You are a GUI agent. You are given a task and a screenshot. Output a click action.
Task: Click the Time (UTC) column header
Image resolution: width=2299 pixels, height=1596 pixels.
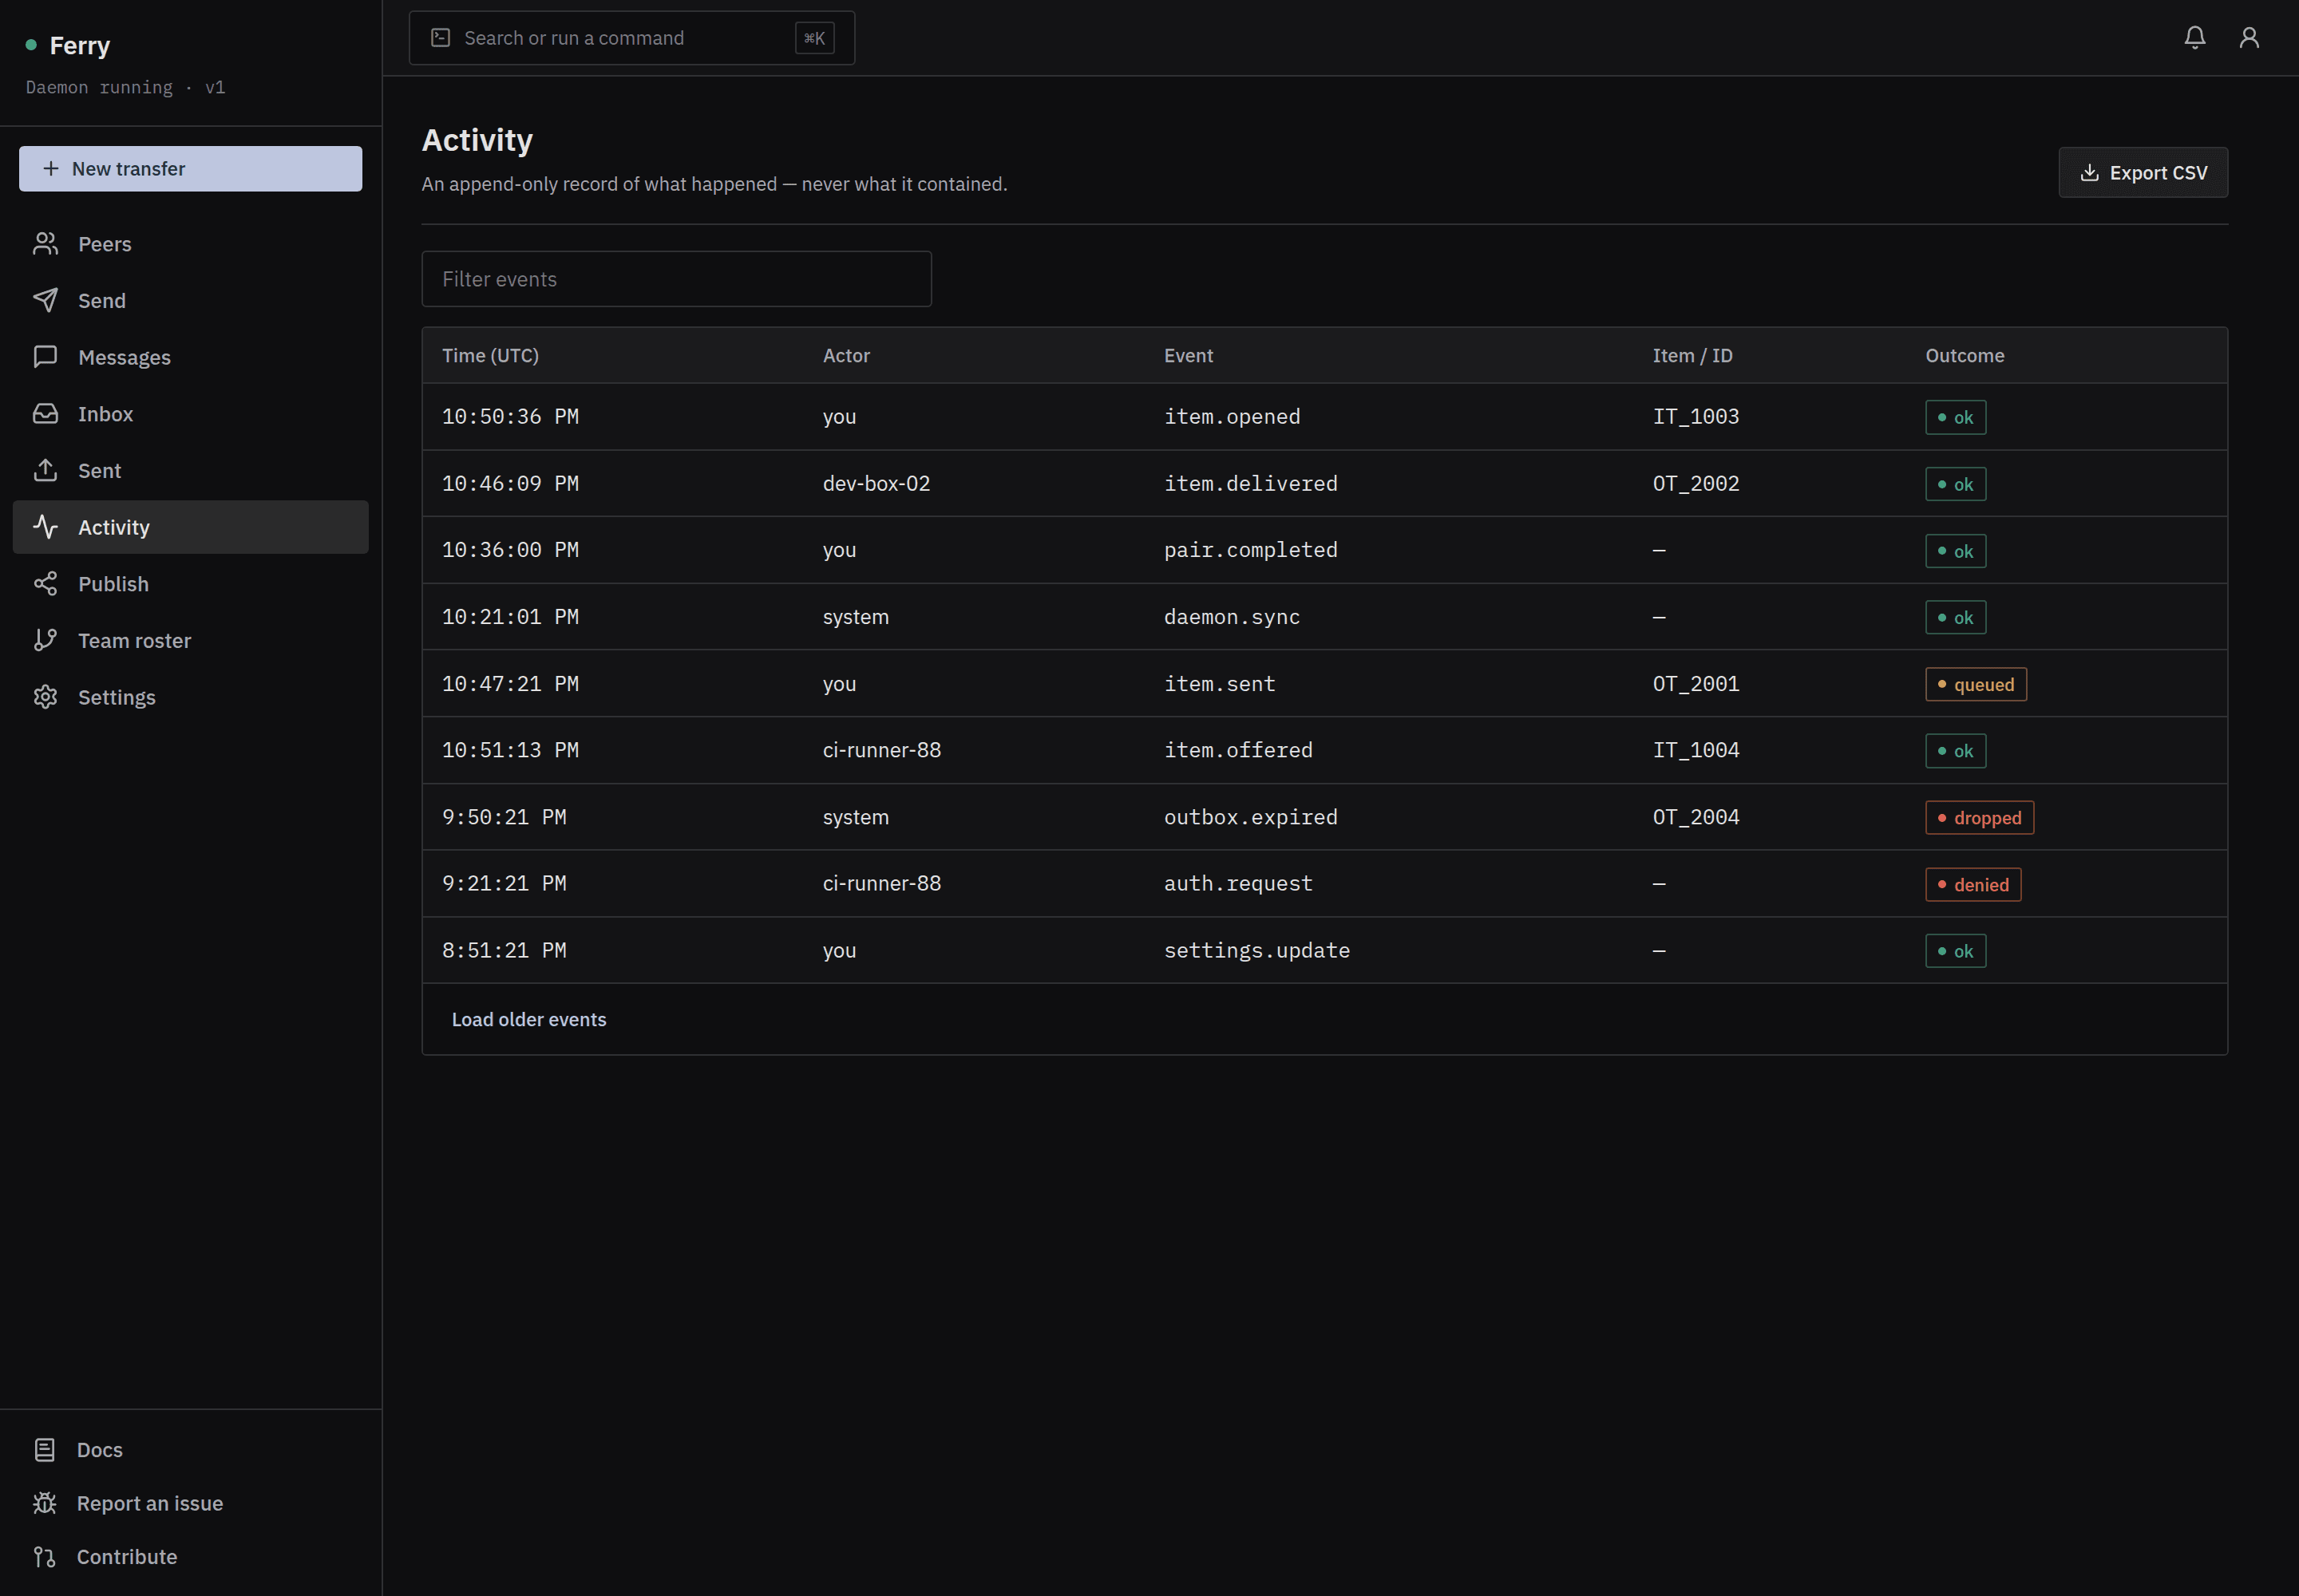(x=490, y=356)
